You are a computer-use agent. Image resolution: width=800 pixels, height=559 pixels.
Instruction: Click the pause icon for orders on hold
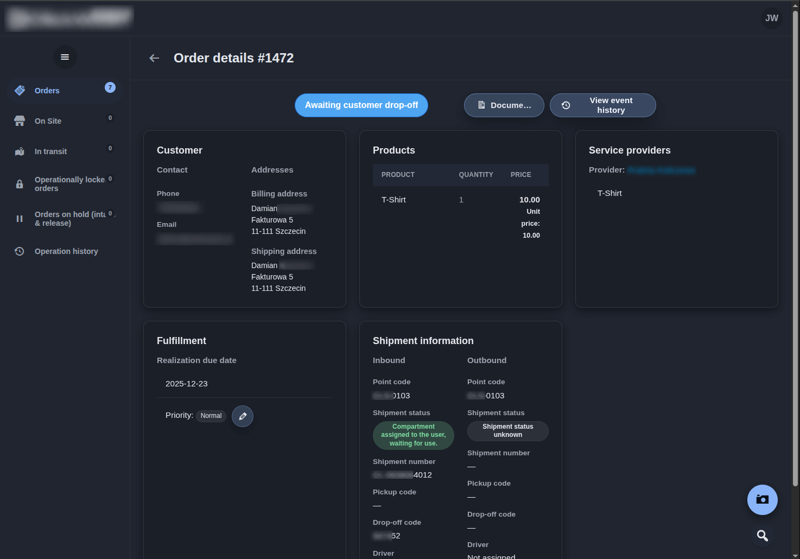[x=20, y=219]
